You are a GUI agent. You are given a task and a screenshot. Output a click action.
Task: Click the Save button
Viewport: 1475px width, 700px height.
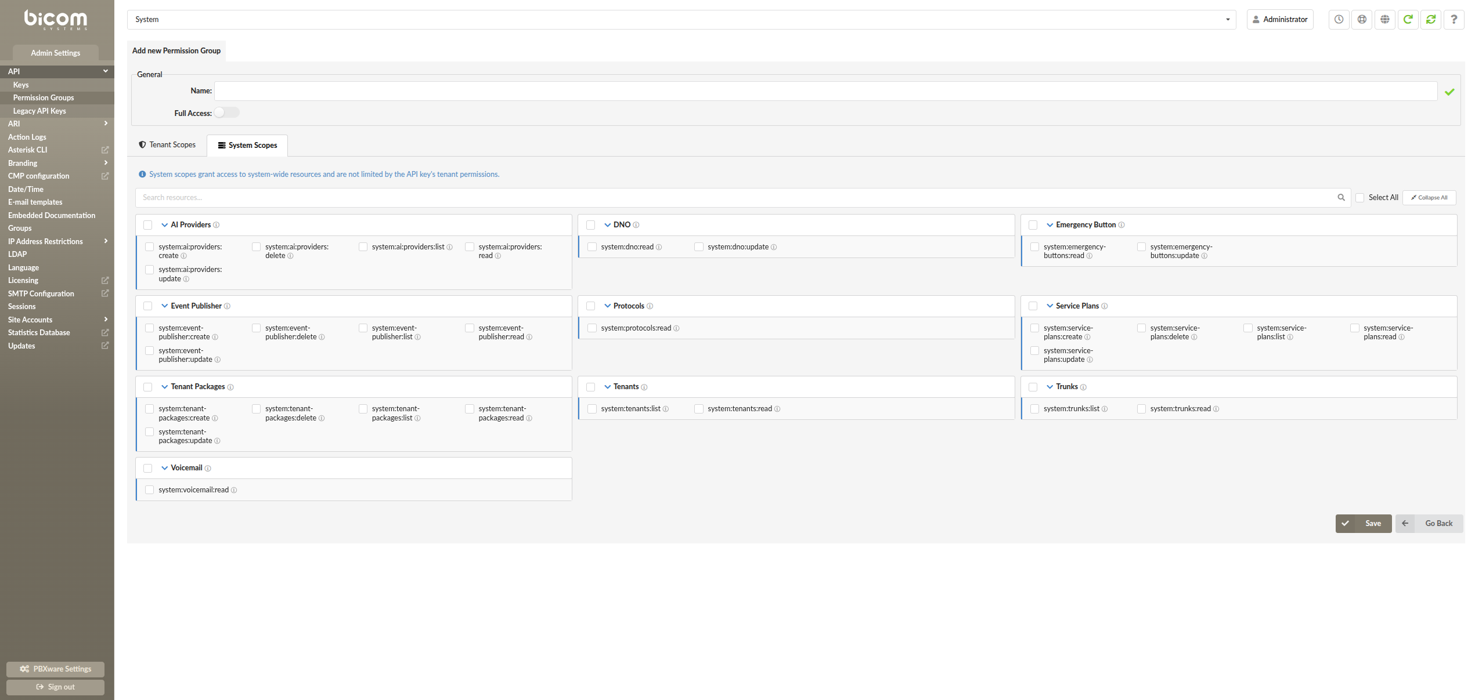[x=1363, y=524]
